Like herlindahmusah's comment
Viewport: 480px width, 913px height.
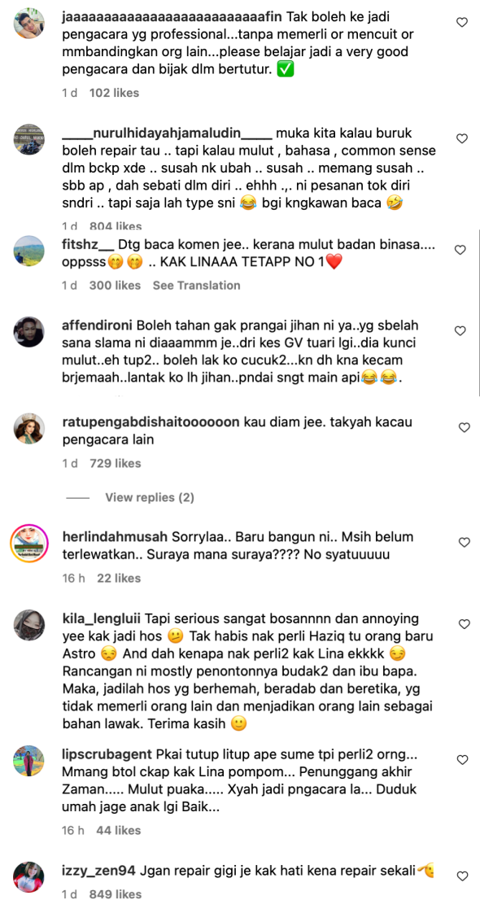click(464, 543)
